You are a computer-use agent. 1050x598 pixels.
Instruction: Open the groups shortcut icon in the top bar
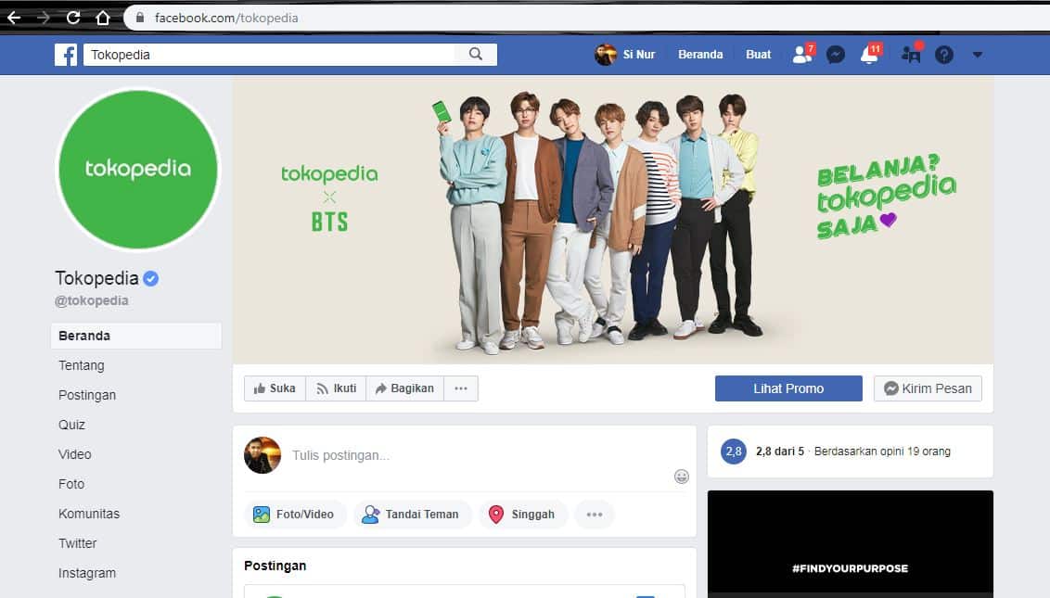(x=912, y=54)
